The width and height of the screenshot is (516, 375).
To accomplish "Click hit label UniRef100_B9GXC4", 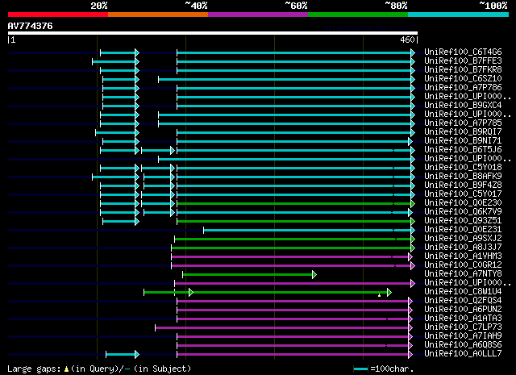I will [x=463, y=106].
